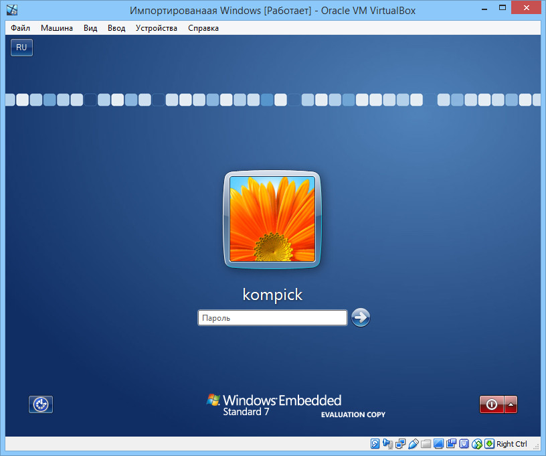
Task: Open the hard disk activity indicator
Action: [375, 444]
